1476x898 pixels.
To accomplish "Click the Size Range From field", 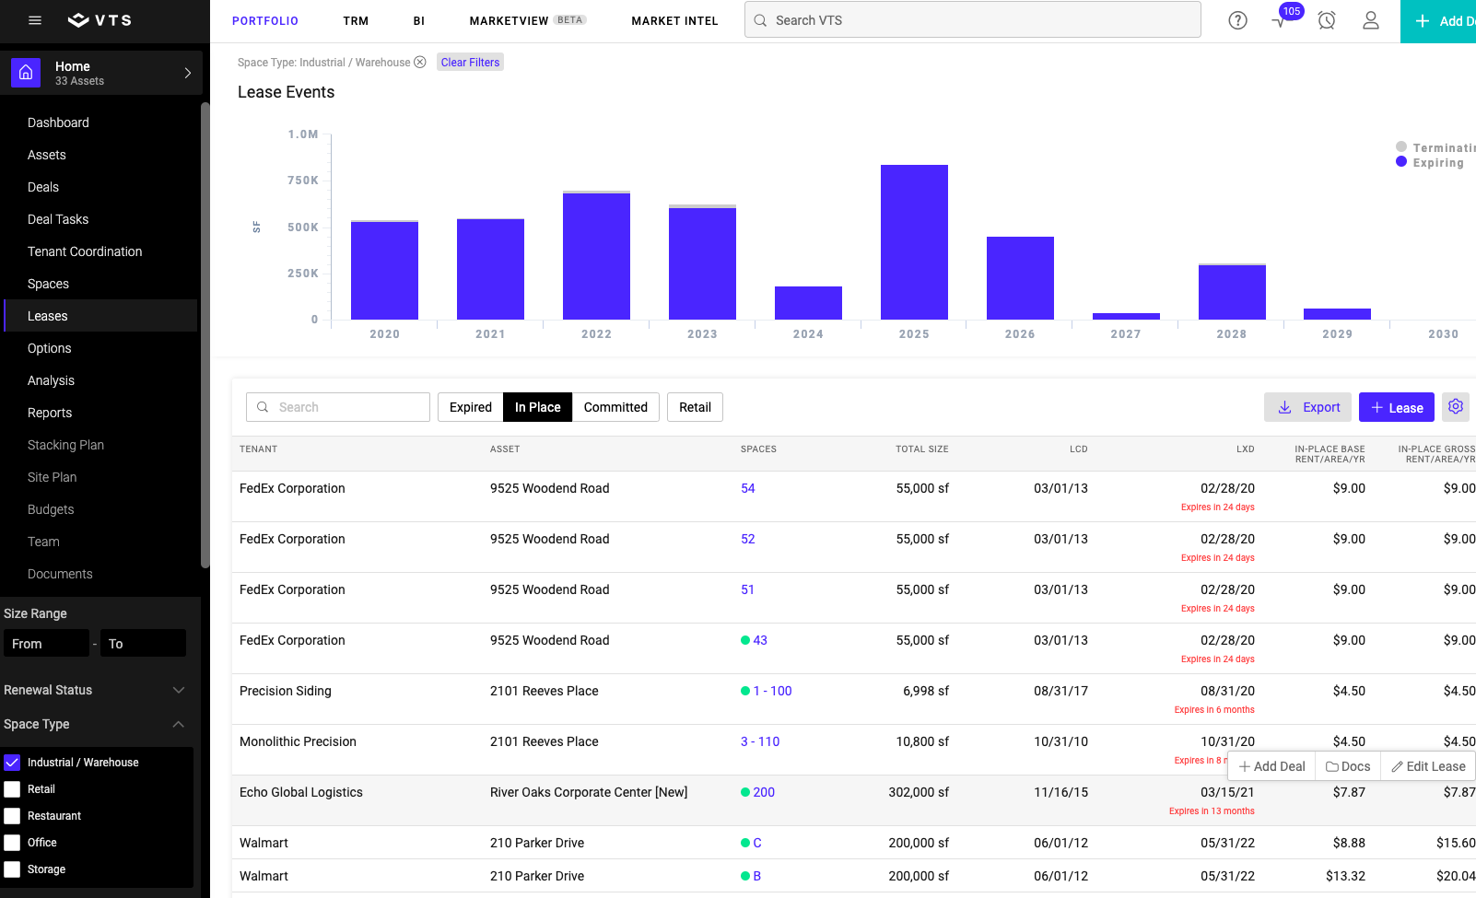I will pyautogui.click(x=47, y=644).
